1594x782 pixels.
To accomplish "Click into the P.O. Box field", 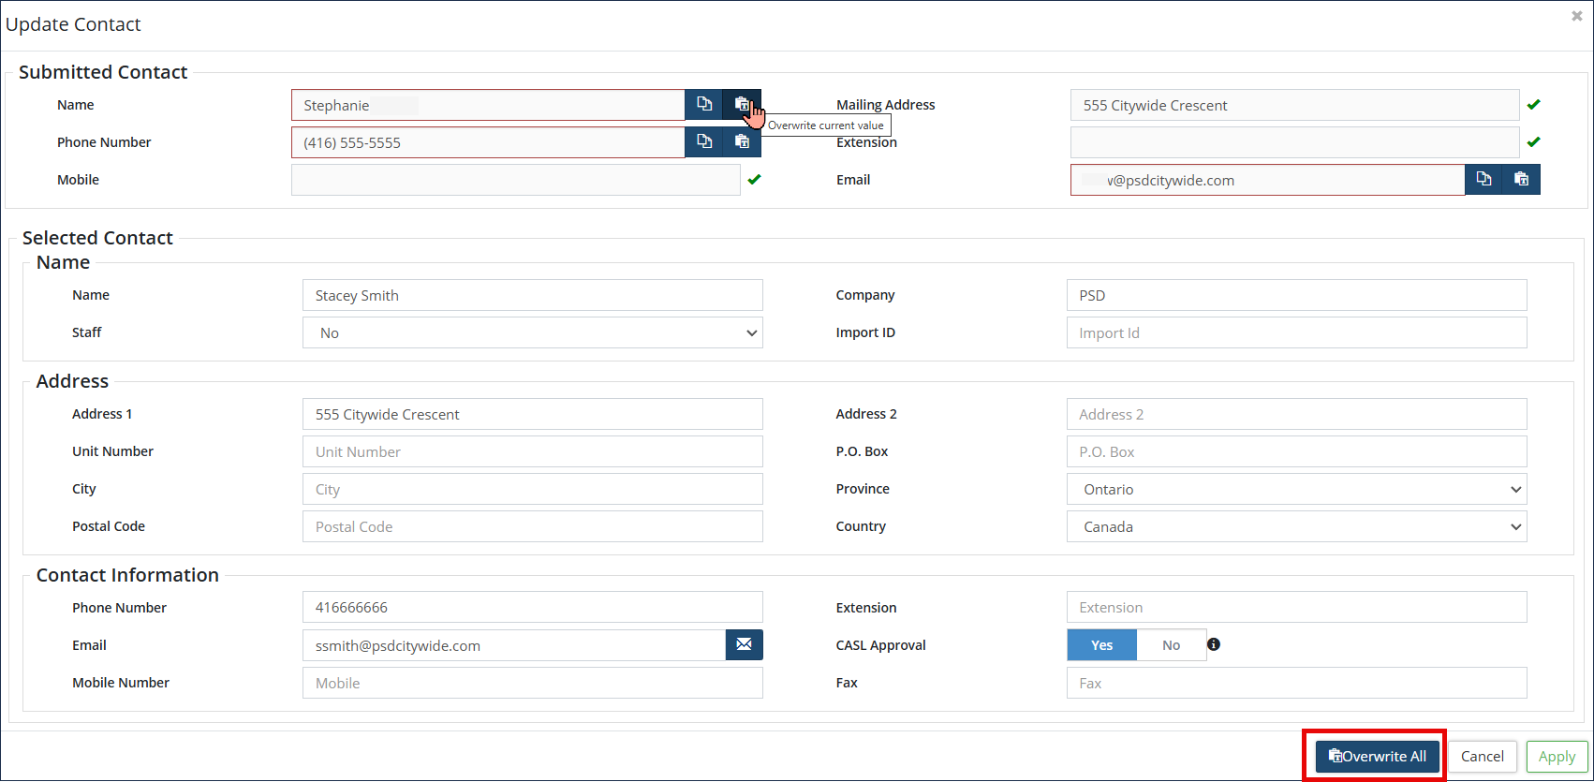I will pos(1297,451).
